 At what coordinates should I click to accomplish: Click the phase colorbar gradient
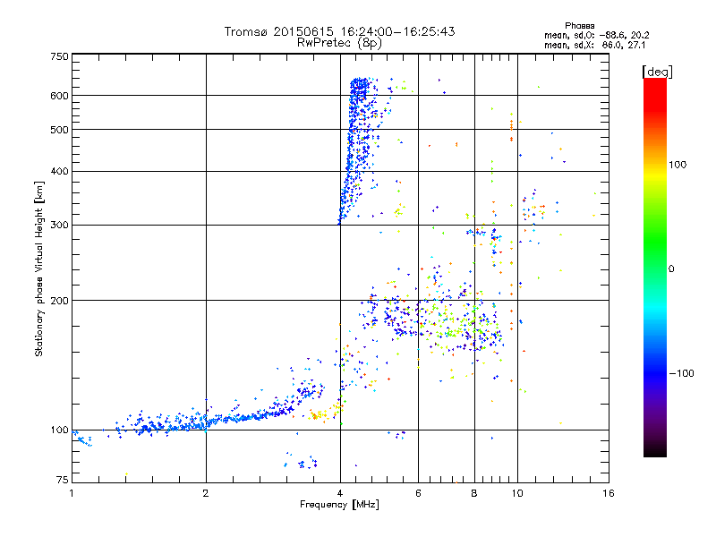coord(655,267)
